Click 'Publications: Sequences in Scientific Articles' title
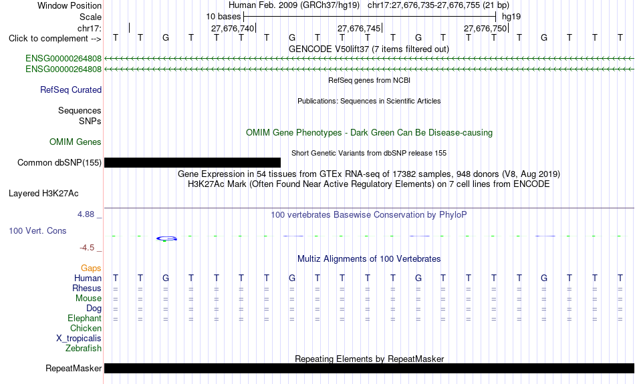This screenshot has width=635, height=384. point(369,101)
